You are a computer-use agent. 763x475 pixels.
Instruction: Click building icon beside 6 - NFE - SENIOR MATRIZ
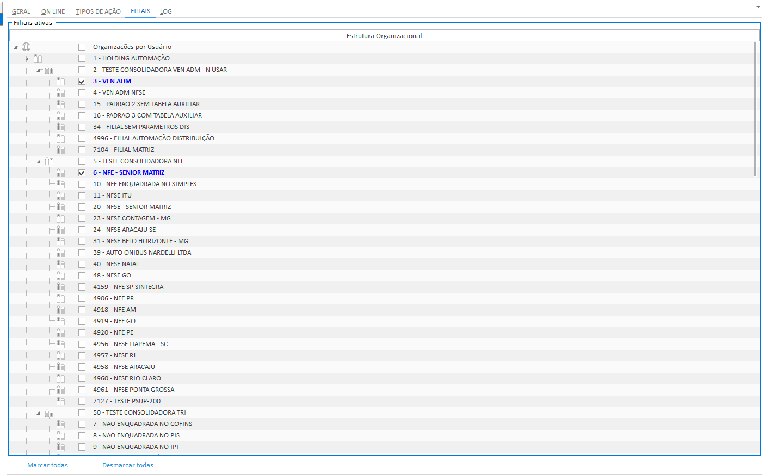point(60,172)
